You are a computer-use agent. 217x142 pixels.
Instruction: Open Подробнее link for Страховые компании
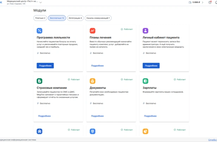point(44,116)
